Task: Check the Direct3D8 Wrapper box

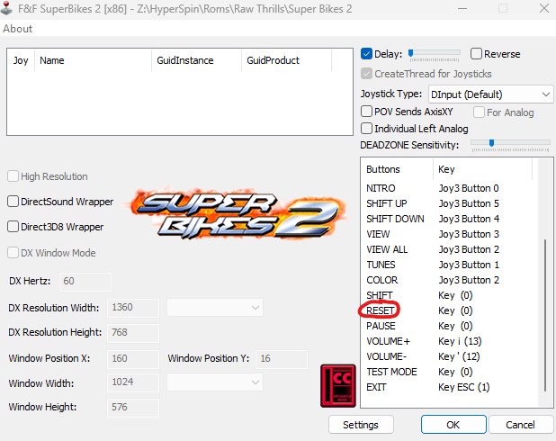Action: pyautogui.click(x=13, y=227)
